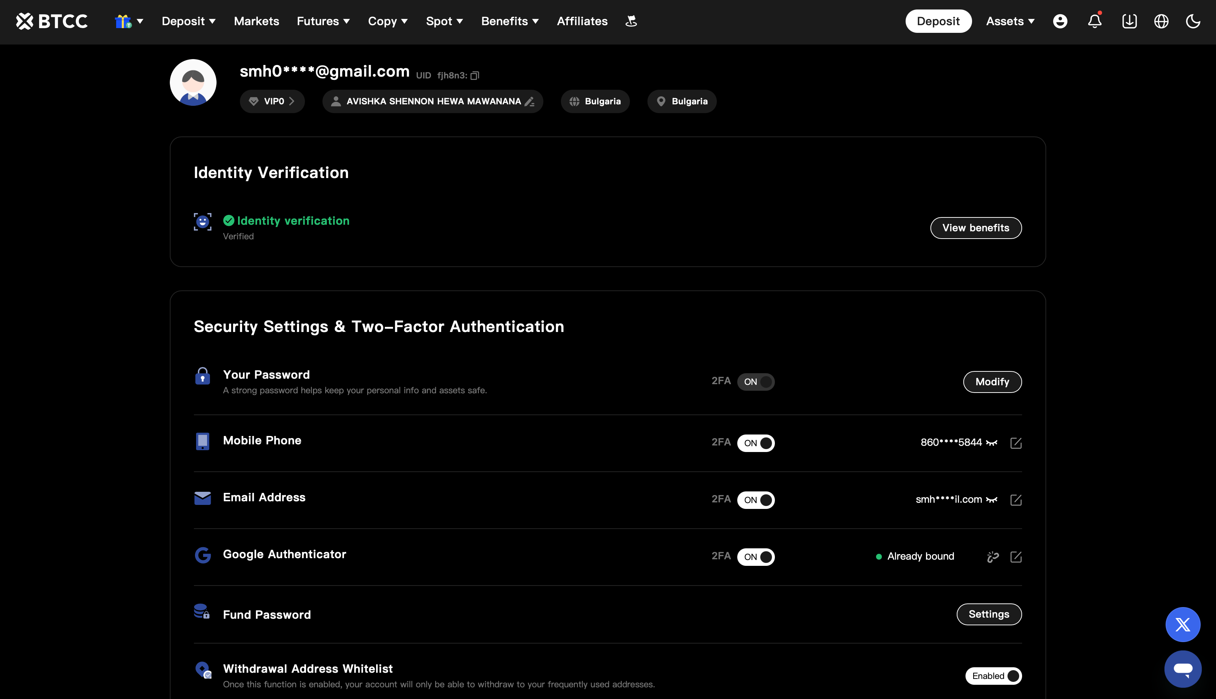
Task: Unbind Google Authenticator with broken-link icon
Action: (993, 556)
